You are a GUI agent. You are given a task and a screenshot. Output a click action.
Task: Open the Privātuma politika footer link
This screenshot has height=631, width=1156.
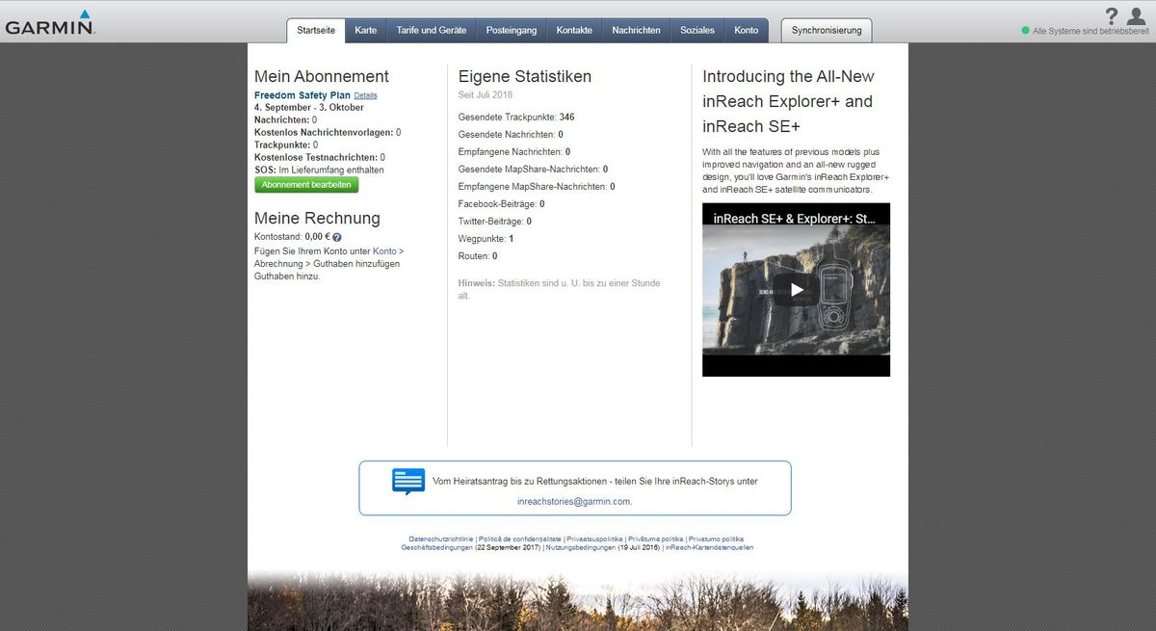click(656, 539)
